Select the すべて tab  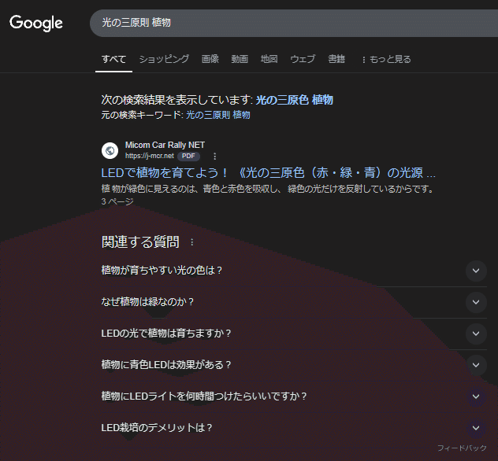coord(113,59)
